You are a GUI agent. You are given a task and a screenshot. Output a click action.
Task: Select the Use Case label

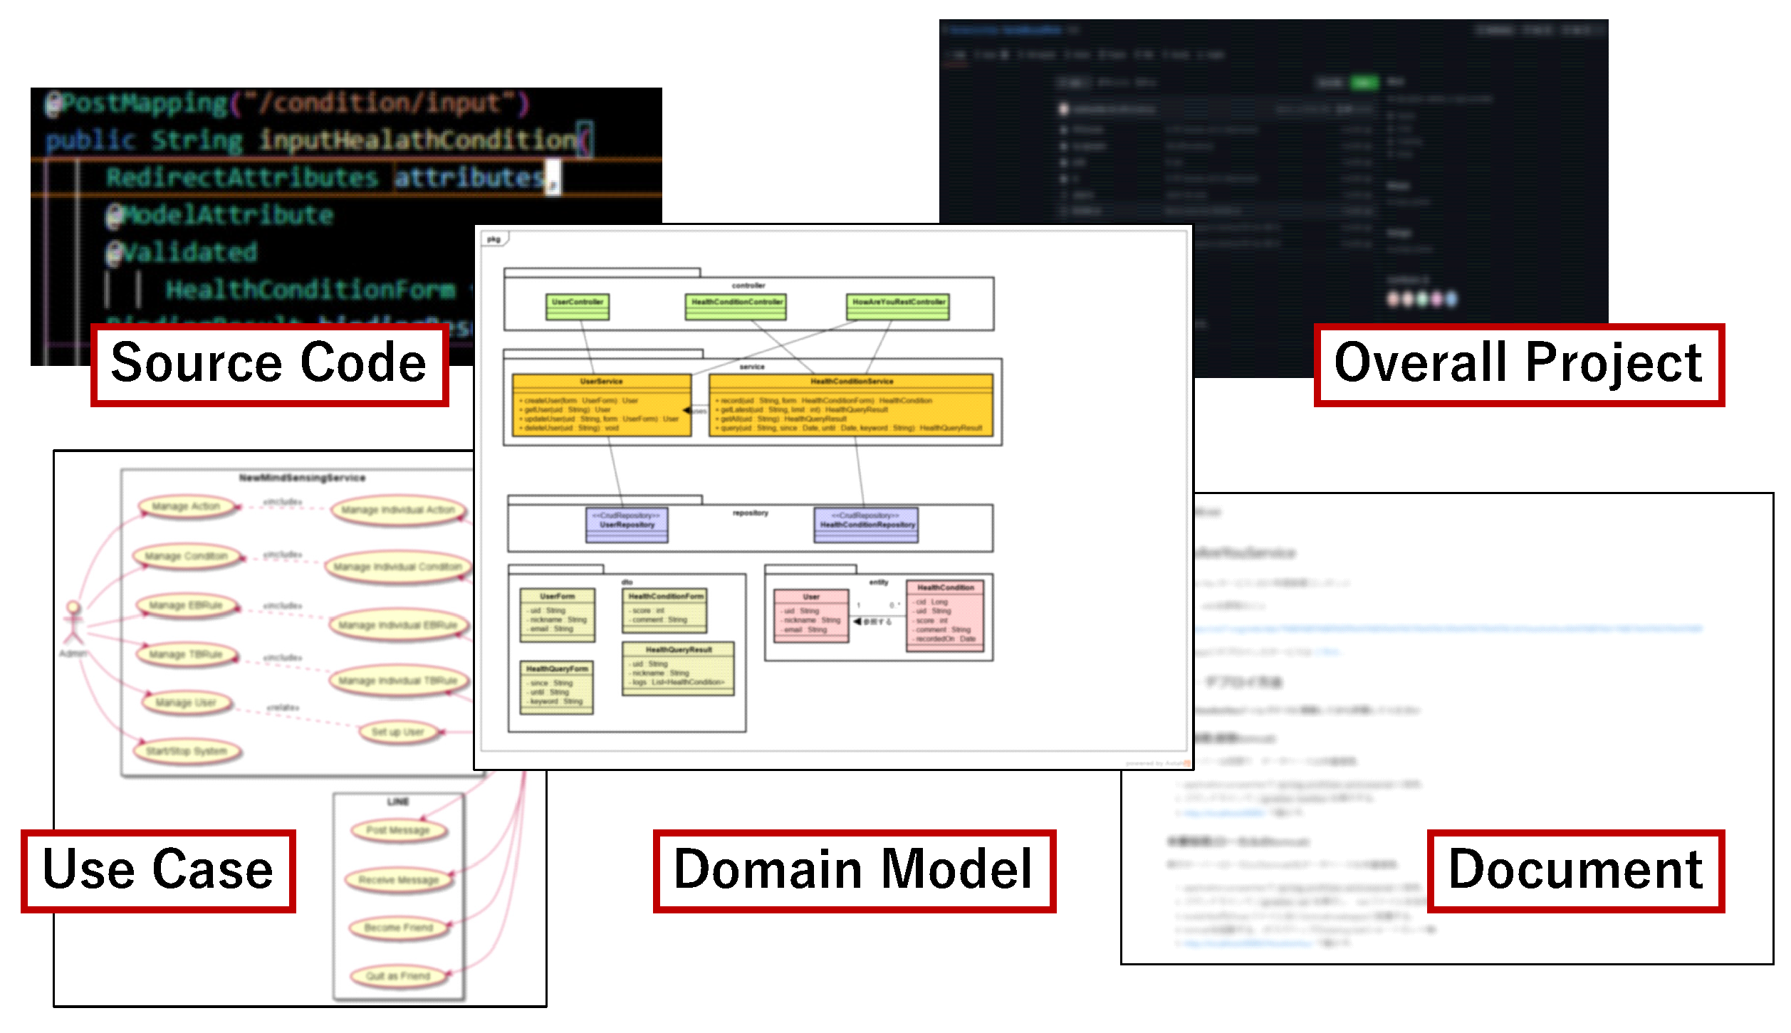coord(158,871)
